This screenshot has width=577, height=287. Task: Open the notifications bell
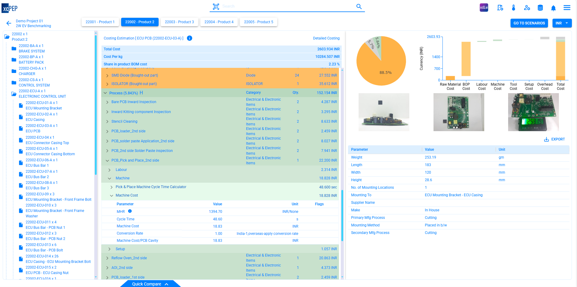(x=553, y=8)
